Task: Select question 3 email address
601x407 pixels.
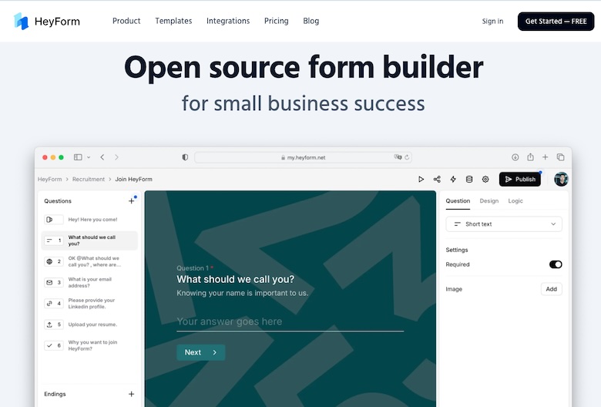Action: (x=89, y=282)
